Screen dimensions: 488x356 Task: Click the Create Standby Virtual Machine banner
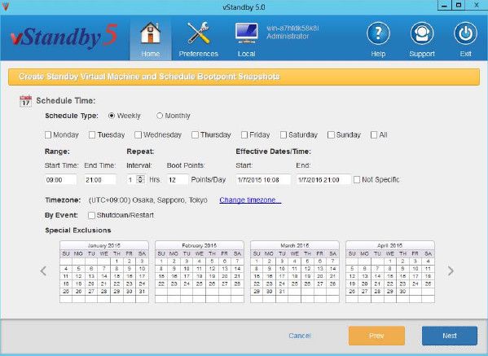click(244, 77)
